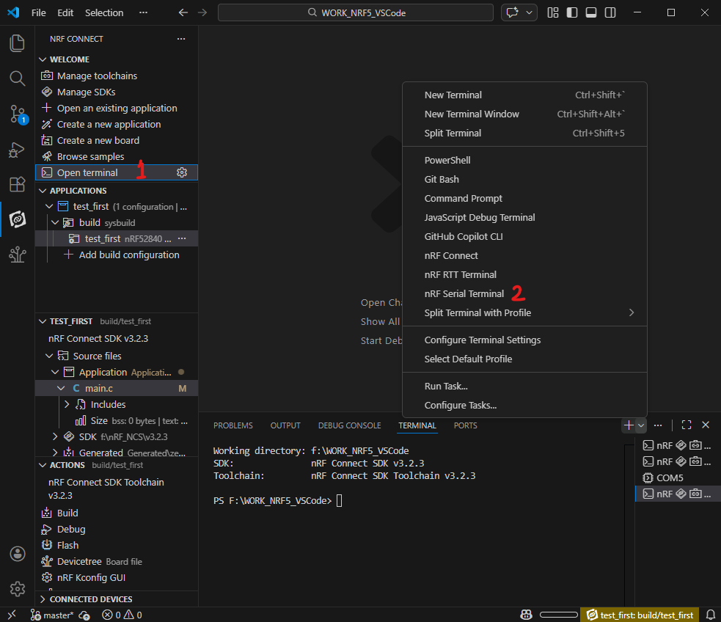The image size is (721, 622).
Task: Click master branch in status bar
Action: pyautogui.click(x=52, y=615)
